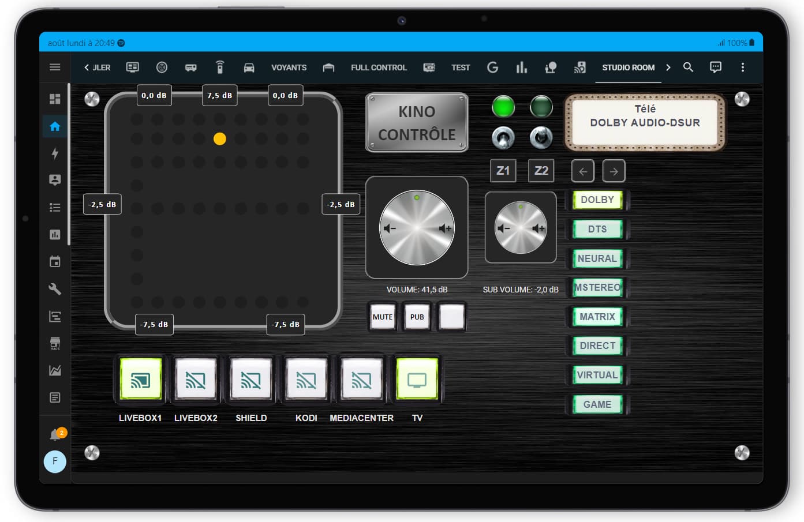The image size is (804, 522).
Task: Open the three-dot overflow menu
Action: 742,67
